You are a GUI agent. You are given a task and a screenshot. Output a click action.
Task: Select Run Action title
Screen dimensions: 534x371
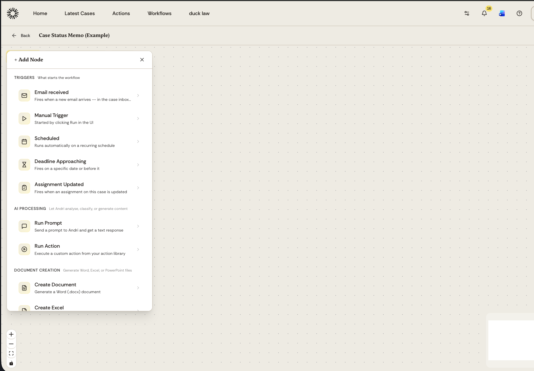(x=47, y=246)
